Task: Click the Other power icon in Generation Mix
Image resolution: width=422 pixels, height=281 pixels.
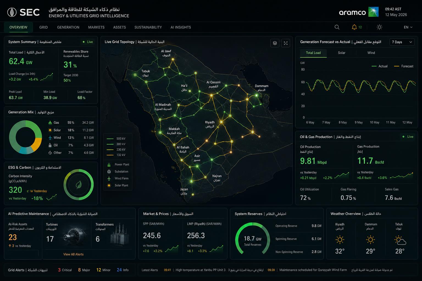Action: pyautogui.click(x=50, y=153)
